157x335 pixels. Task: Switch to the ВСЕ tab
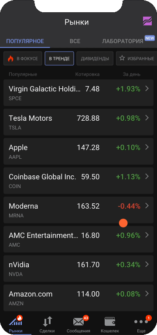click(75, 41)
